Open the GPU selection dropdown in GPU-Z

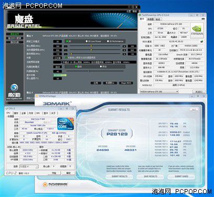[159, 91]
